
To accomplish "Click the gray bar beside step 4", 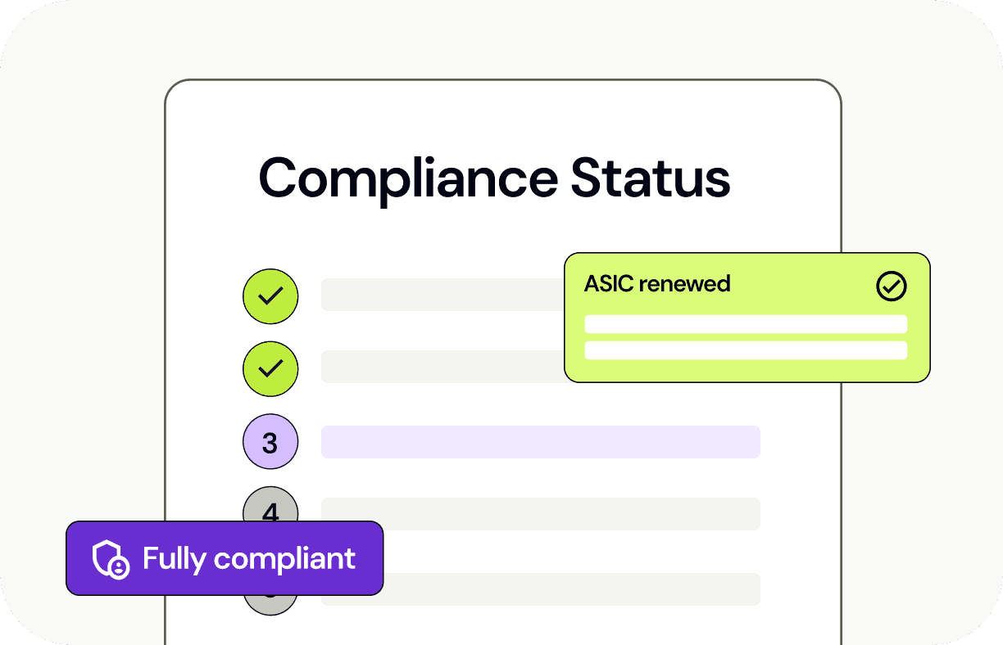I will coord(541,514).
